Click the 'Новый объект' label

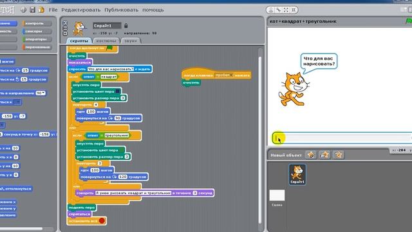pos(286,155)
